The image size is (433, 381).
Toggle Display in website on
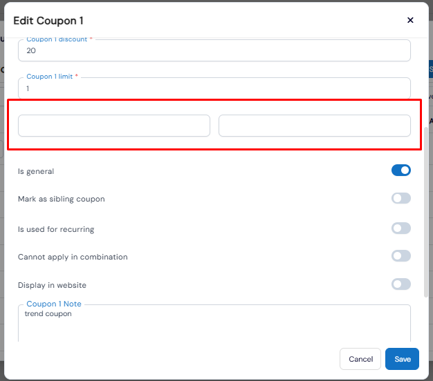click(401, 284)
